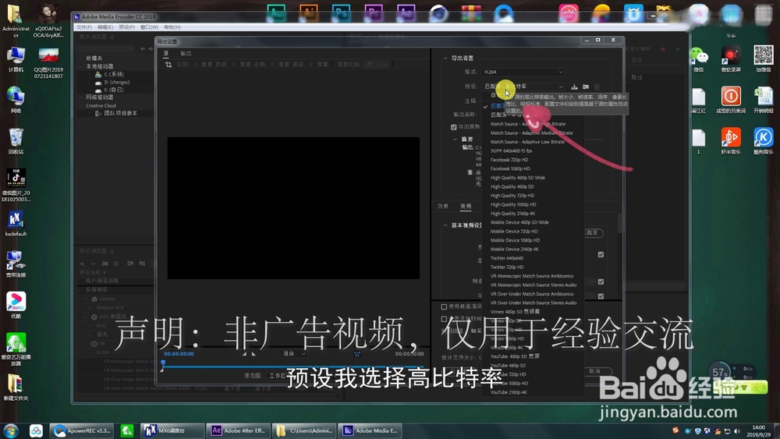The width and height of the screenshot is (780, 439).
Task: Collapse the 导出设置 export settings section
Action: click(445, 58)
